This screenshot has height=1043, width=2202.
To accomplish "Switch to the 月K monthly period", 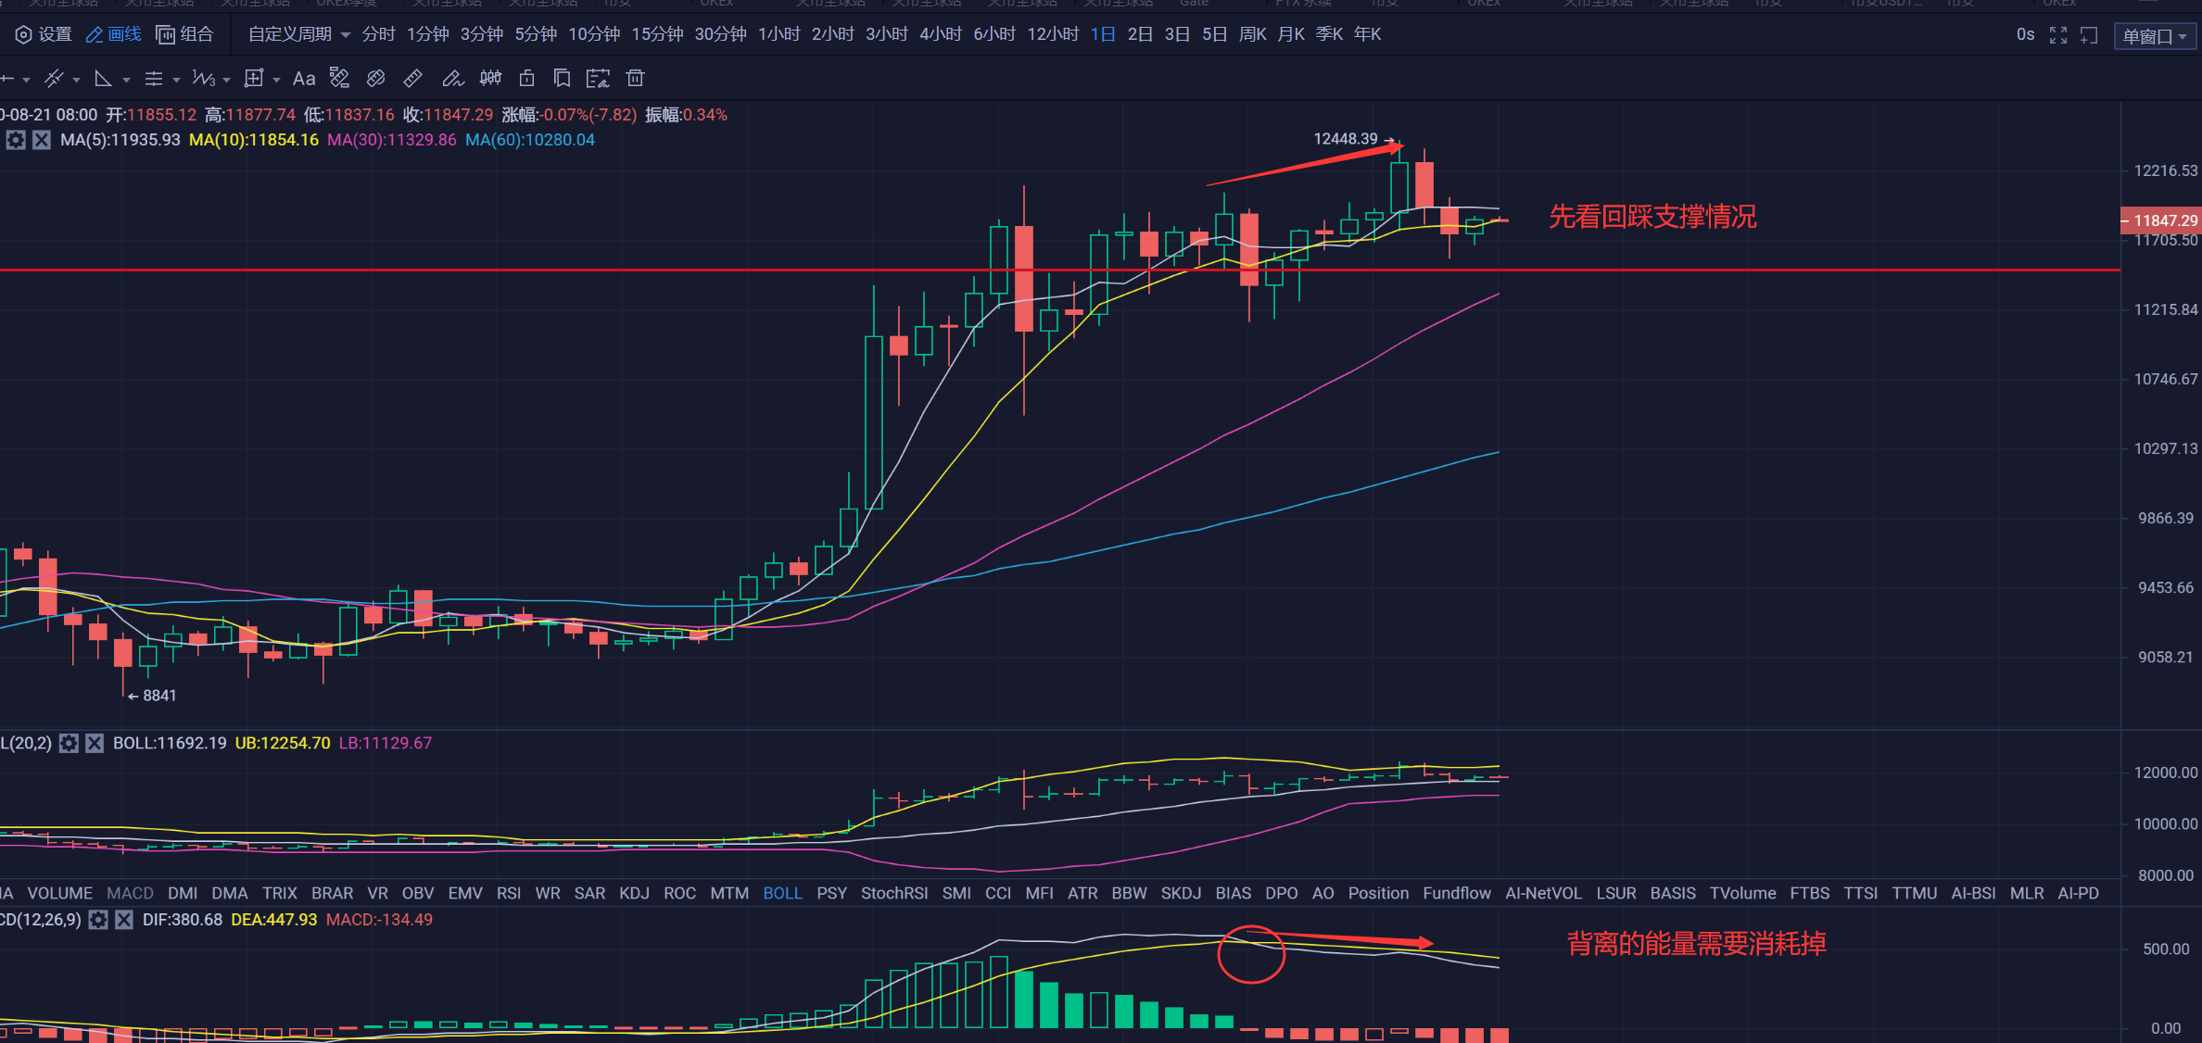I will coord(1290,34).
